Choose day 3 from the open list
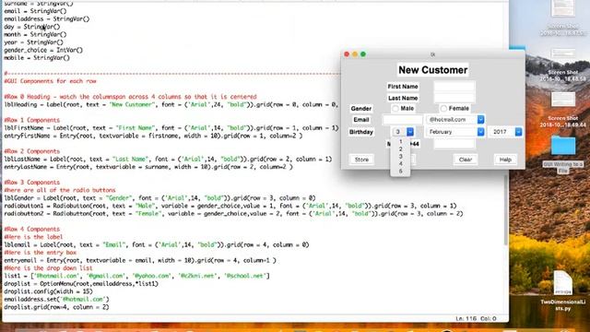 [401, 156]
